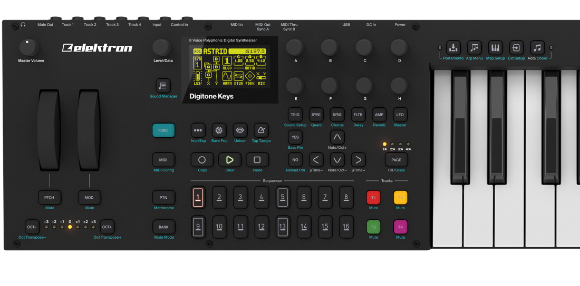580x286 pixels.
Task: Toggle sequencer step 5
Action: (x=283, y=198)
